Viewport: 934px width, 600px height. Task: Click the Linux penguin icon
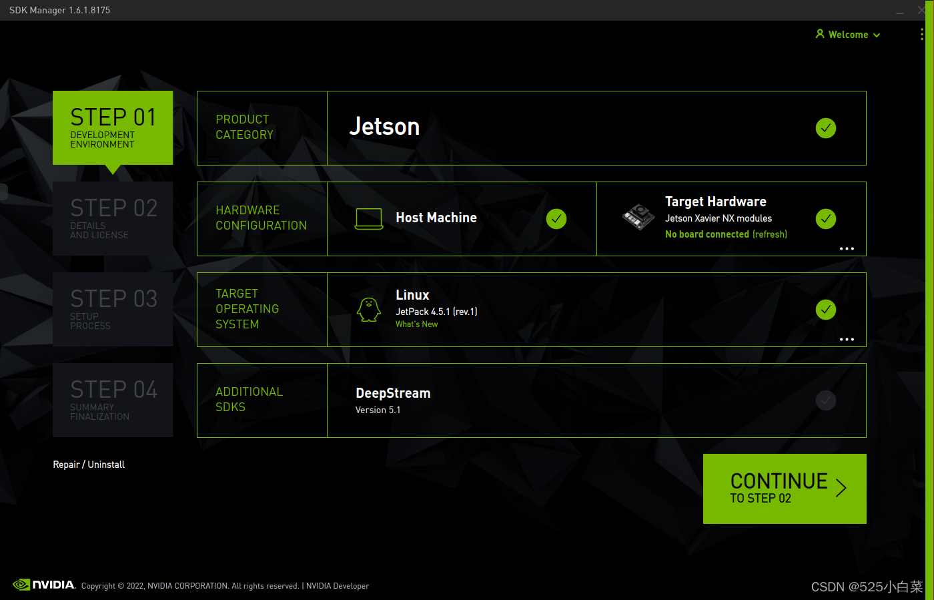(x=369, y=310)
